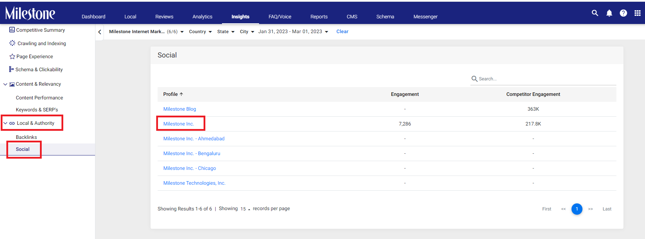This screenshot has width=645, height=239.
Task: Select Competitive Summary in sidebar
Action: [41, 30]
